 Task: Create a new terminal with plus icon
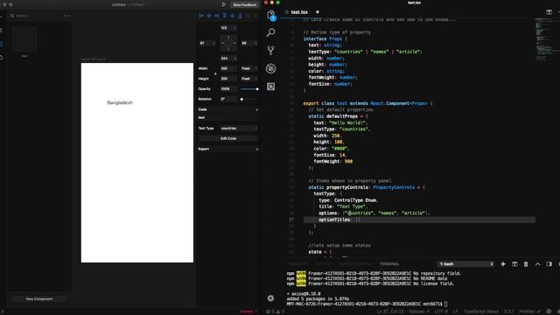503,264
